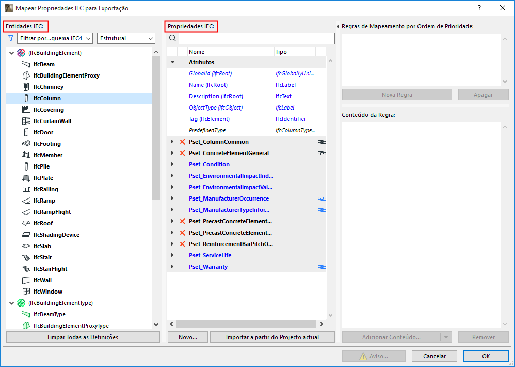Toggle the red X on Pset_ColumnCommon
The image size is (515, 367).
tap(183, 142)
